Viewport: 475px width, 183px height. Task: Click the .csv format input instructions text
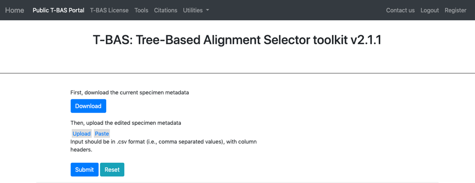pos(164,146)
